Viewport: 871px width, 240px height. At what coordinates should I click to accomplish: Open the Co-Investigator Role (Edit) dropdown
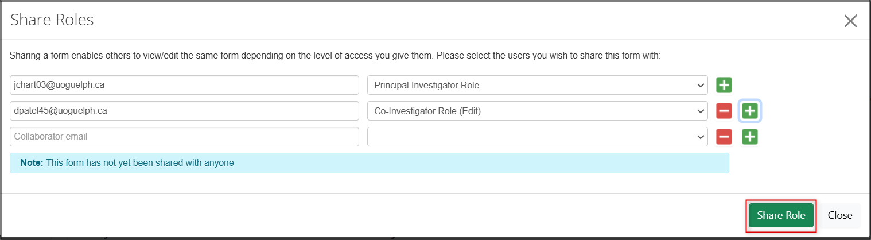(538, 111)
